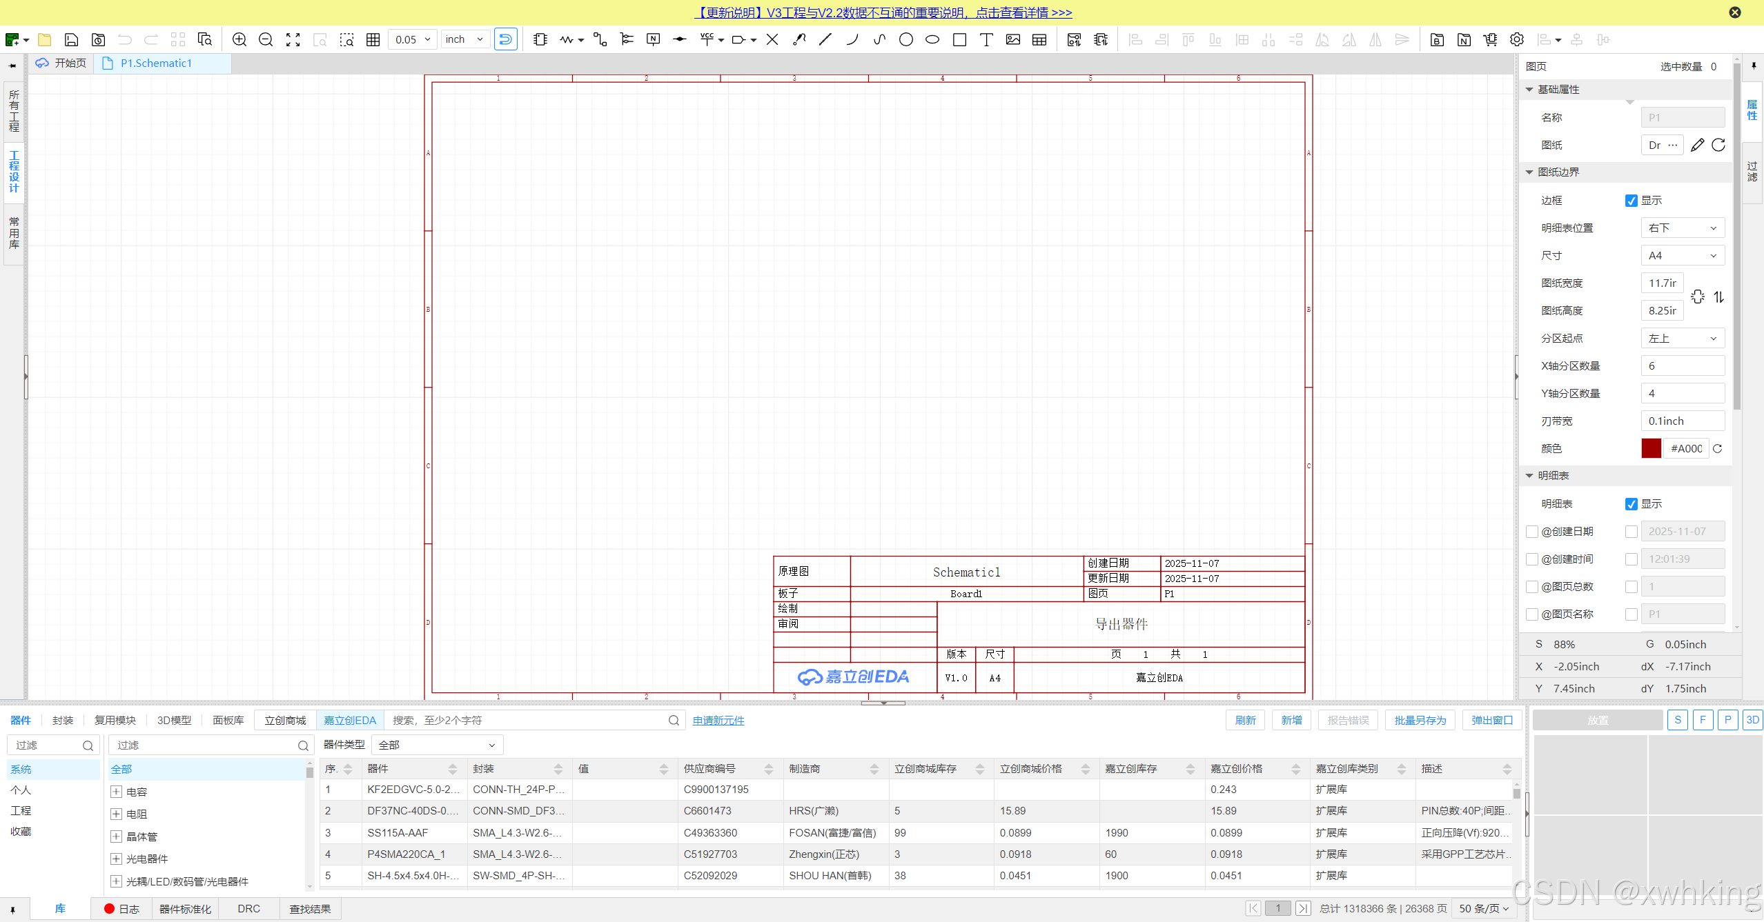Switch to the 封装 tab
Screen dimensions: 1764x922
[63, 720]
